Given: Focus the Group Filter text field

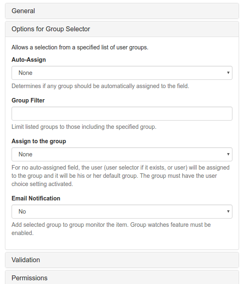Looking at the screenshot, I should (122, 114).
